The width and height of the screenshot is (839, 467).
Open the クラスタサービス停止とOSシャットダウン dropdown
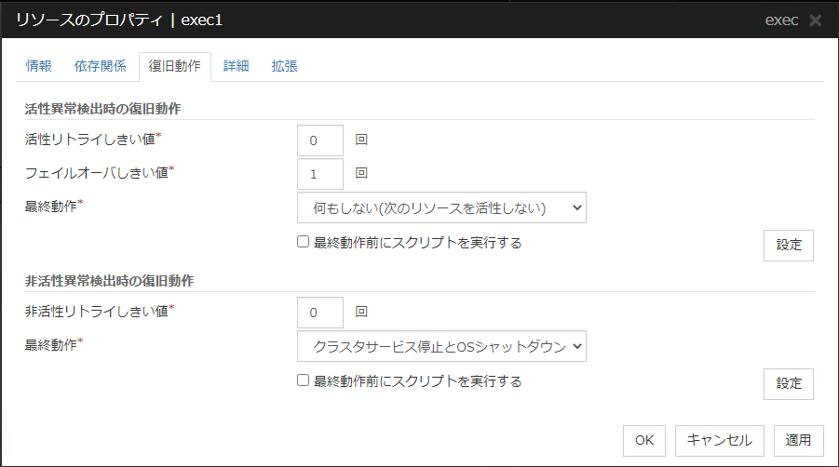(x=440, y=346)
